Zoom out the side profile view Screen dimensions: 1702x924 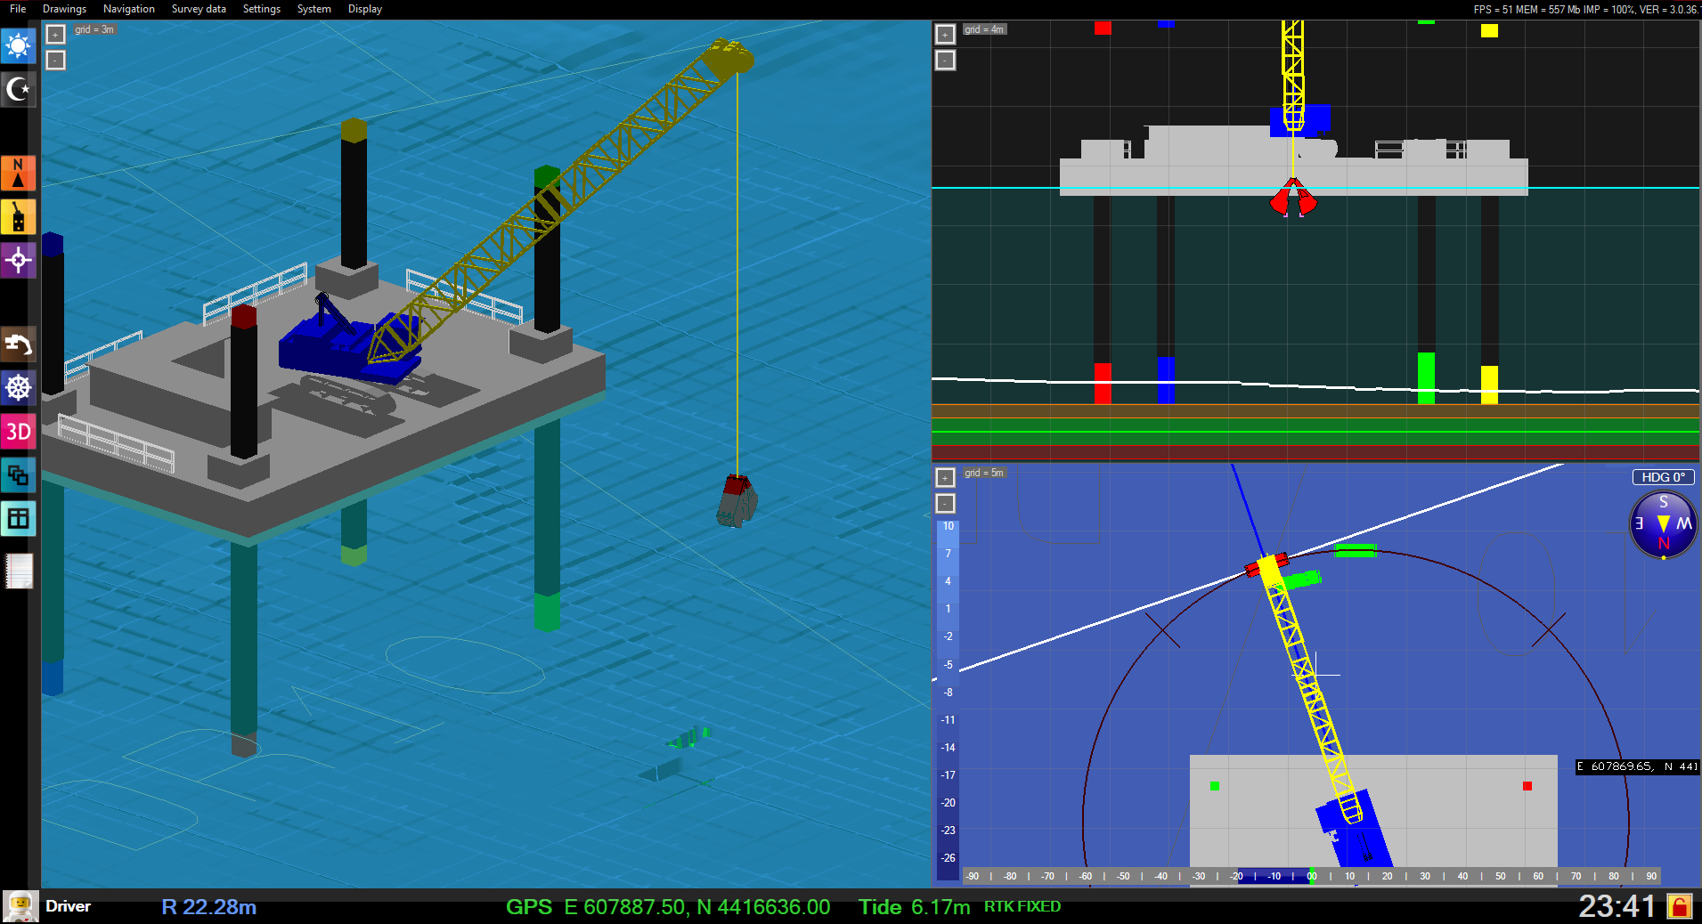[x=945, y=60]
